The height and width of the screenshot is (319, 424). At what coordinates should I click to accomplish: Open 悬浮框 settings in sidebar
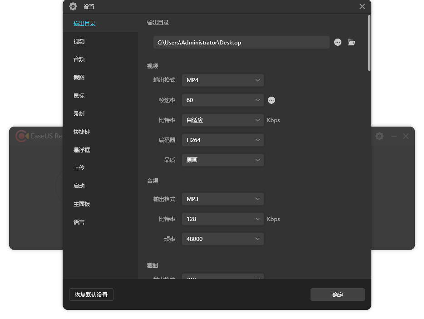click(x=82, y=150)
